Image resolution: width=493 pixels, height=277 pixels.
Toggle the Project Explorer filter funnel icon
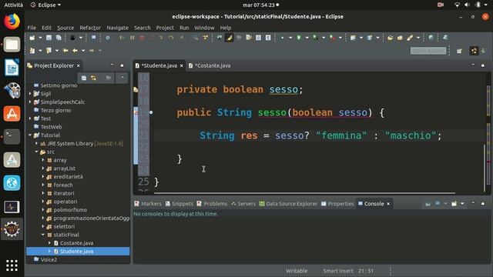pyautogui.click(x=108, y=78)
